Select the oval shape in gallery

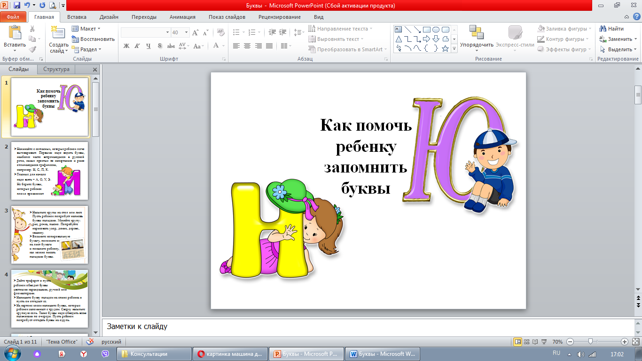point(436,29)
